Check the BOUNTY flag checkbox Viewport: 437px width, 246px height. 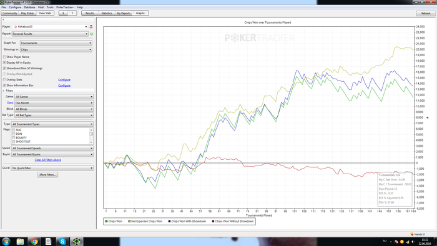pos(13,138)
